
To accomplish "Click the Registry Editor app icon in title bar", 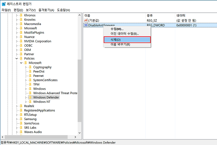I will (x=4, y=4).
